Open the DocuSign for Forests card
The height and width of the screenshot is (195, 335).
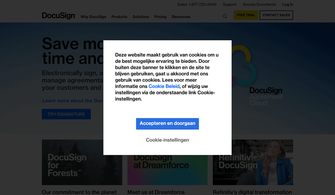point(82,162)
